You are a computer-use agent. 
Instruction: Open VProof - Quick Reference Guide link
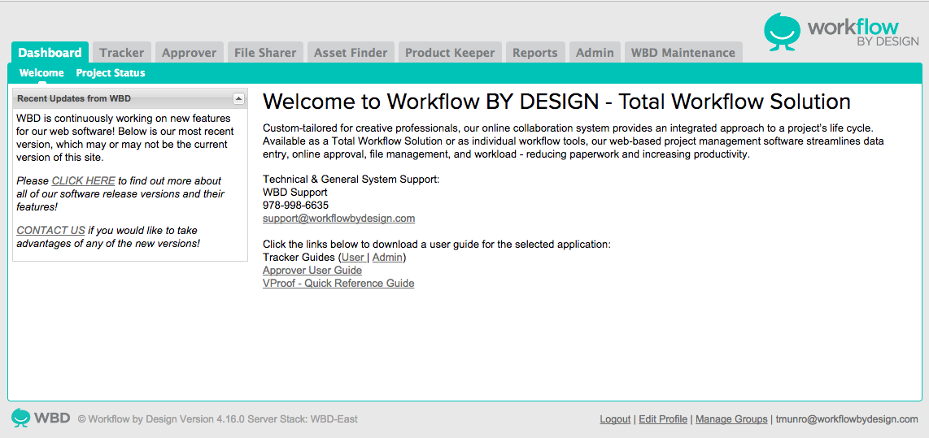338,284
